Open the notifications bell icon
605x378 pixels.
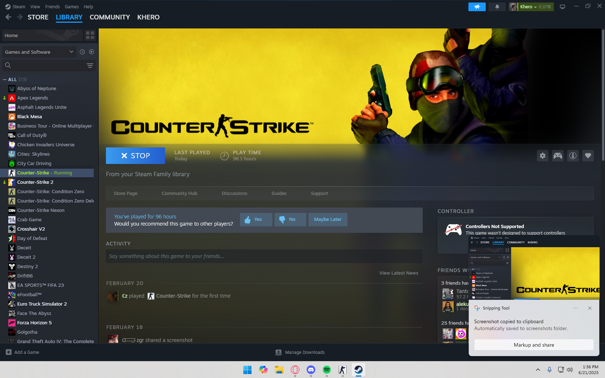pos(497,7)
